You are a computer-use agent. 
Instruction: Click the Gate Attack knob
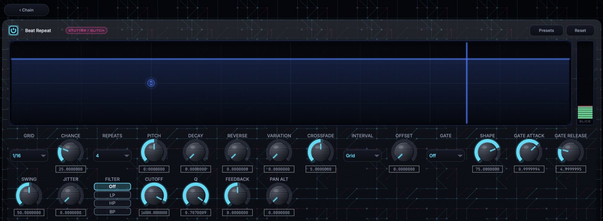pyautogui.click(x=529, y=152)
